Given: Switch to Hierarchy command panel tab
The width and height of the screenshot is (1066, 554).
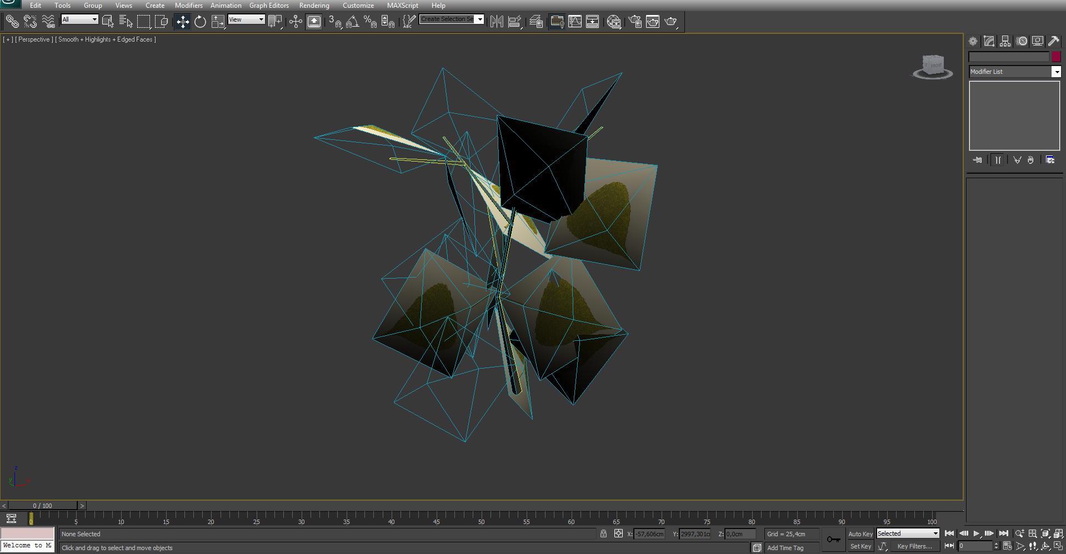Looking at the screenshot, I should click(x=1005, y=41).
